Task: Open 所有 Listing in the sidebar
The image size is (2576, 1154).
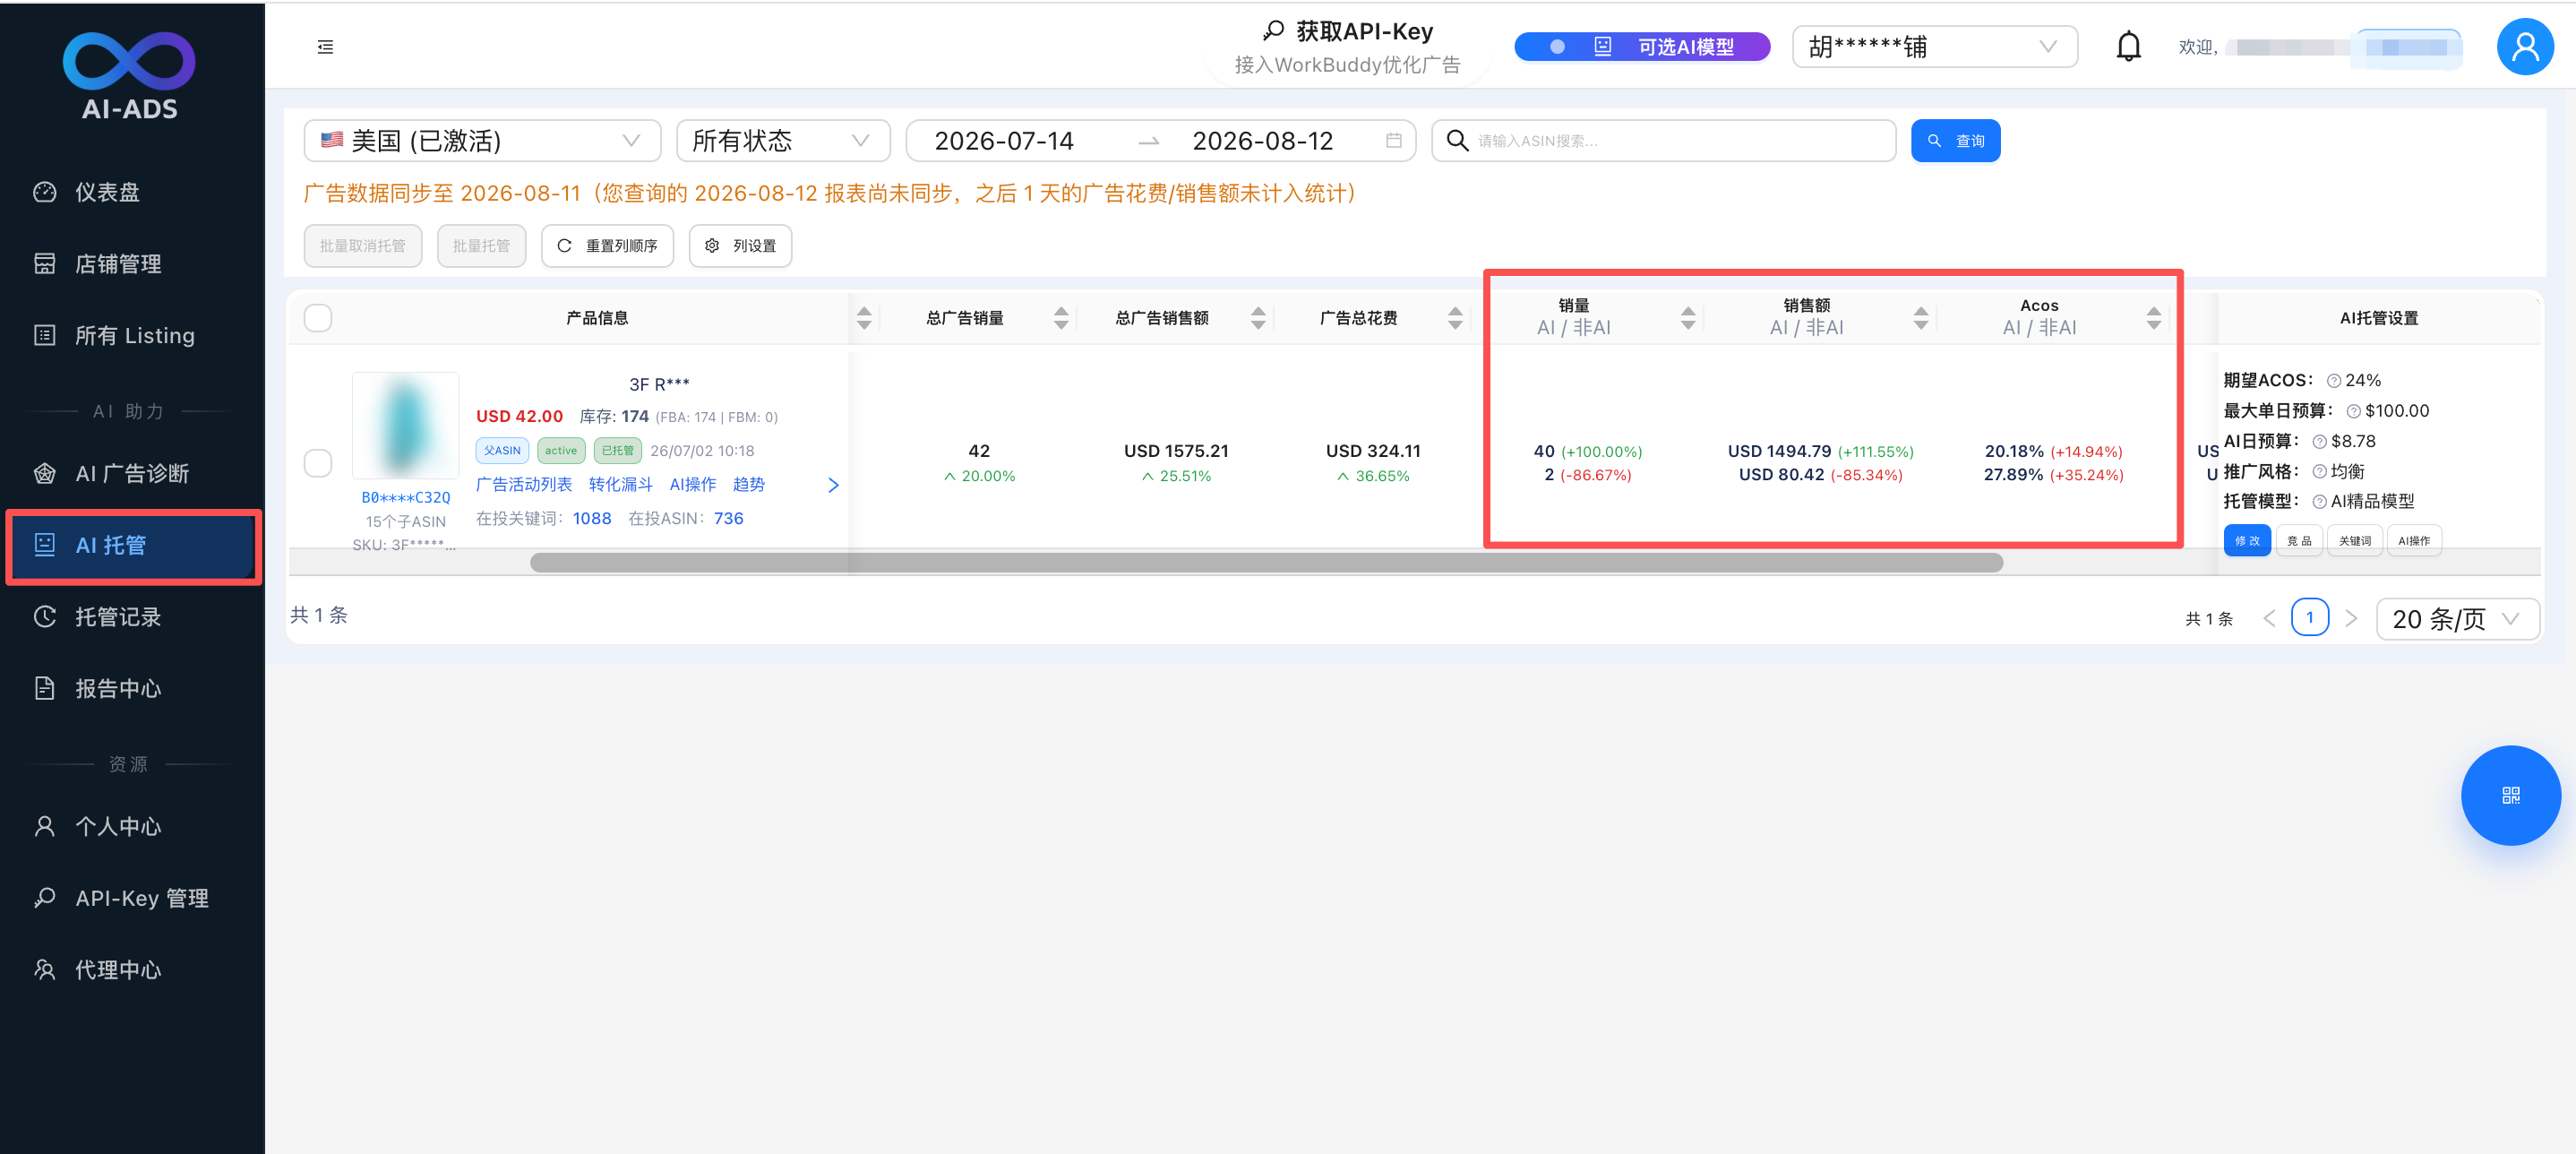Action: (132, 336)
